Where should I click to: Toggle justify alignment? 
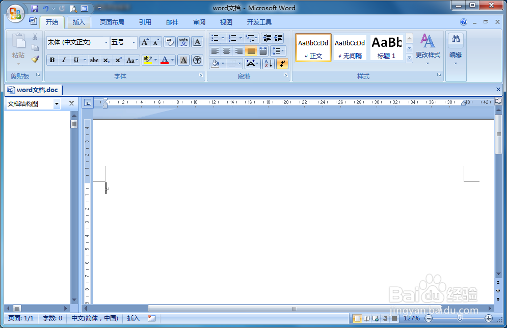(x=251, y=51)
